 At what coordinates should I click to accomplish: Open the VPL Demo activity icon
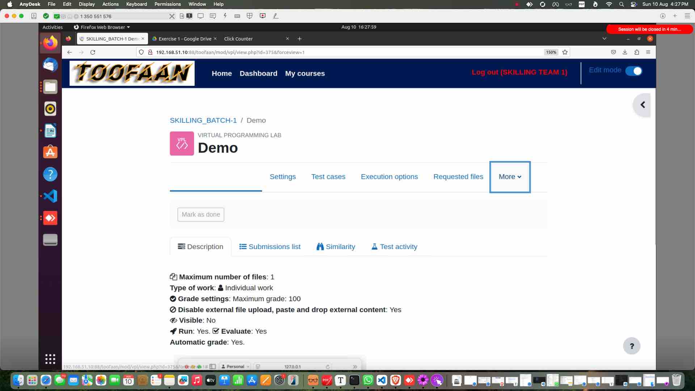click(181, 143)
